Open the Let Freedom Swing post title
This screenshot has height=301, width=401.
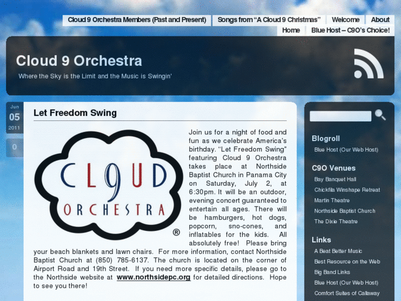click(75, 113)
